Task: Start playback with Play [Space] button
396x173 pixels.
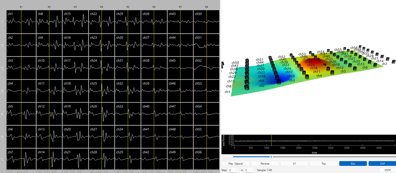Action: point(236,163)
